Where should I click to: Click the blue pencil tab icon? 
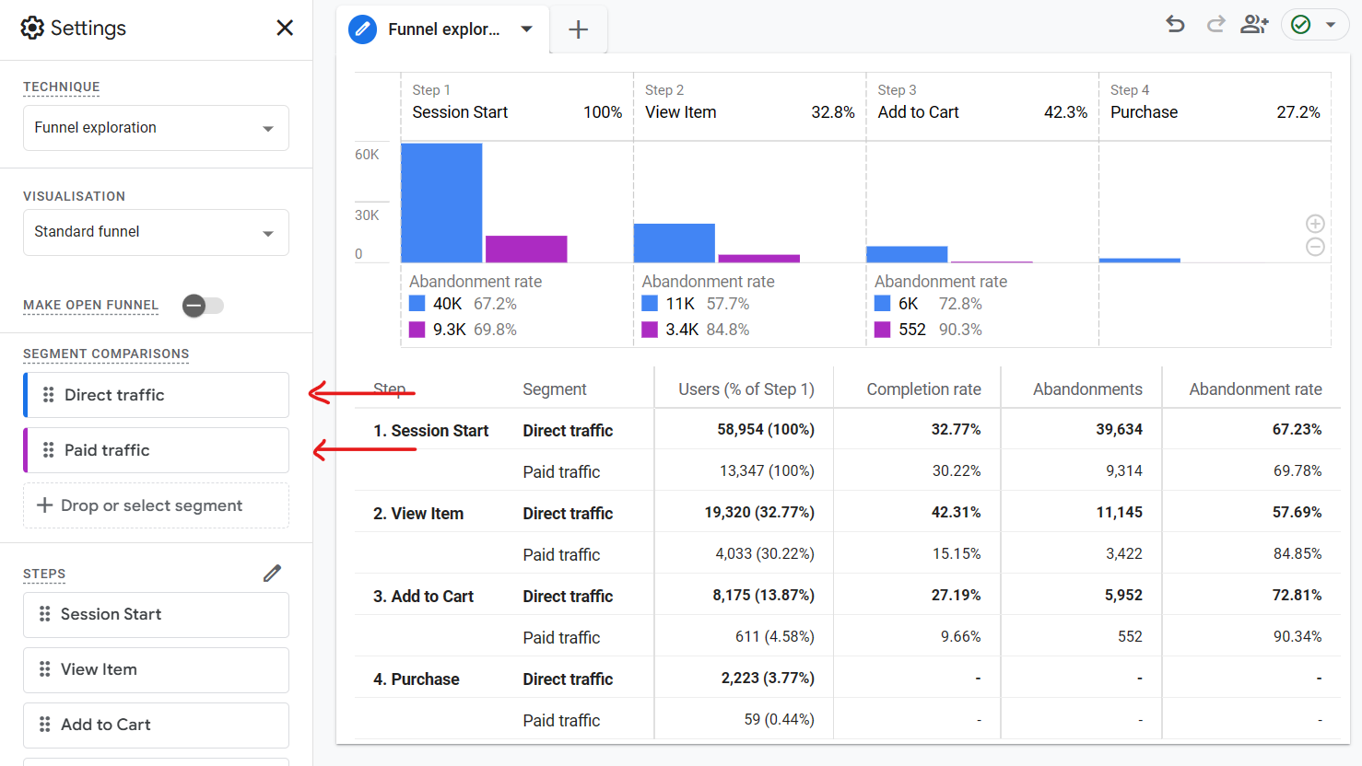pos(362,29)
